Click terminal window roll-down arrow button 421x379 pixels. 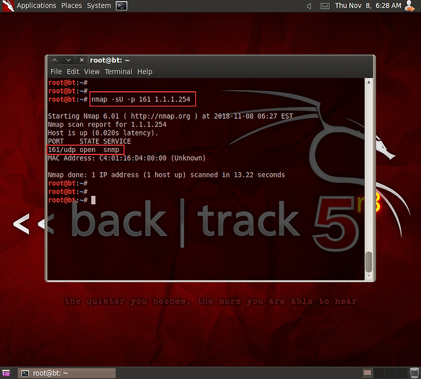pyautogui.click(x=68, y=60)
